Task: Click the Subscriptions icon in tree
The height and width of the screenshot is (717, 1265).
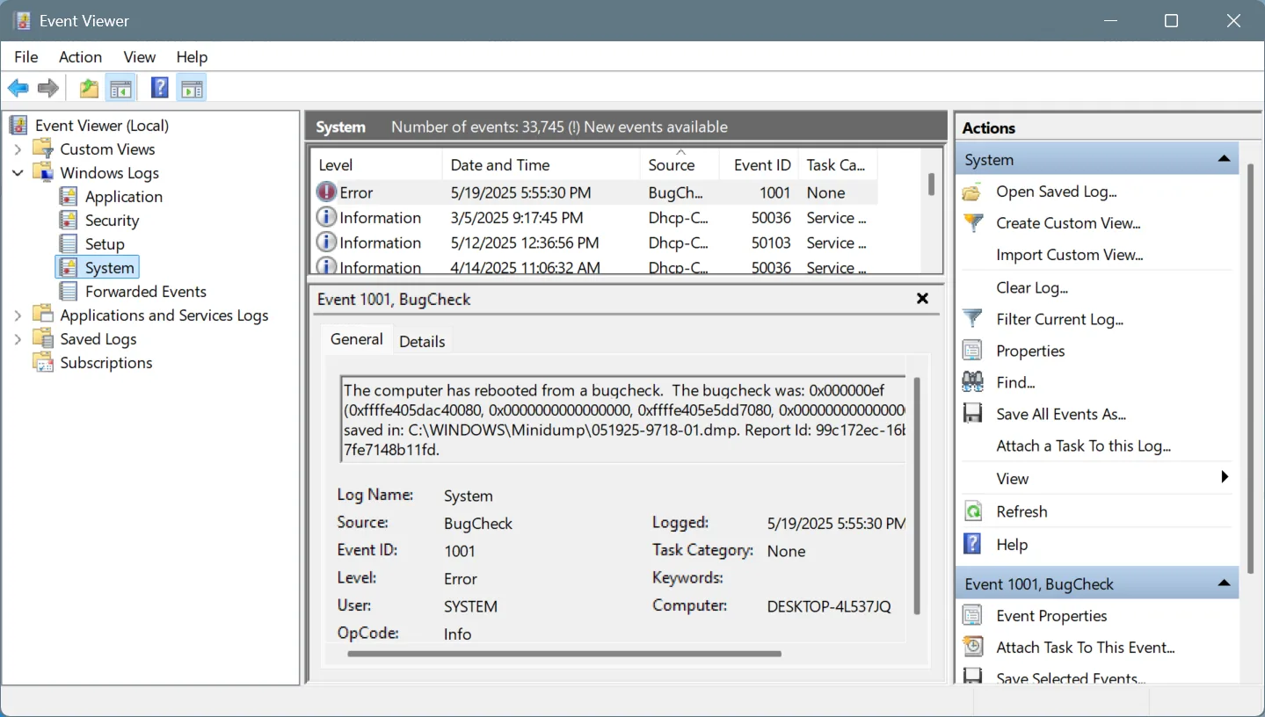Action: click(x=43, y=362)
